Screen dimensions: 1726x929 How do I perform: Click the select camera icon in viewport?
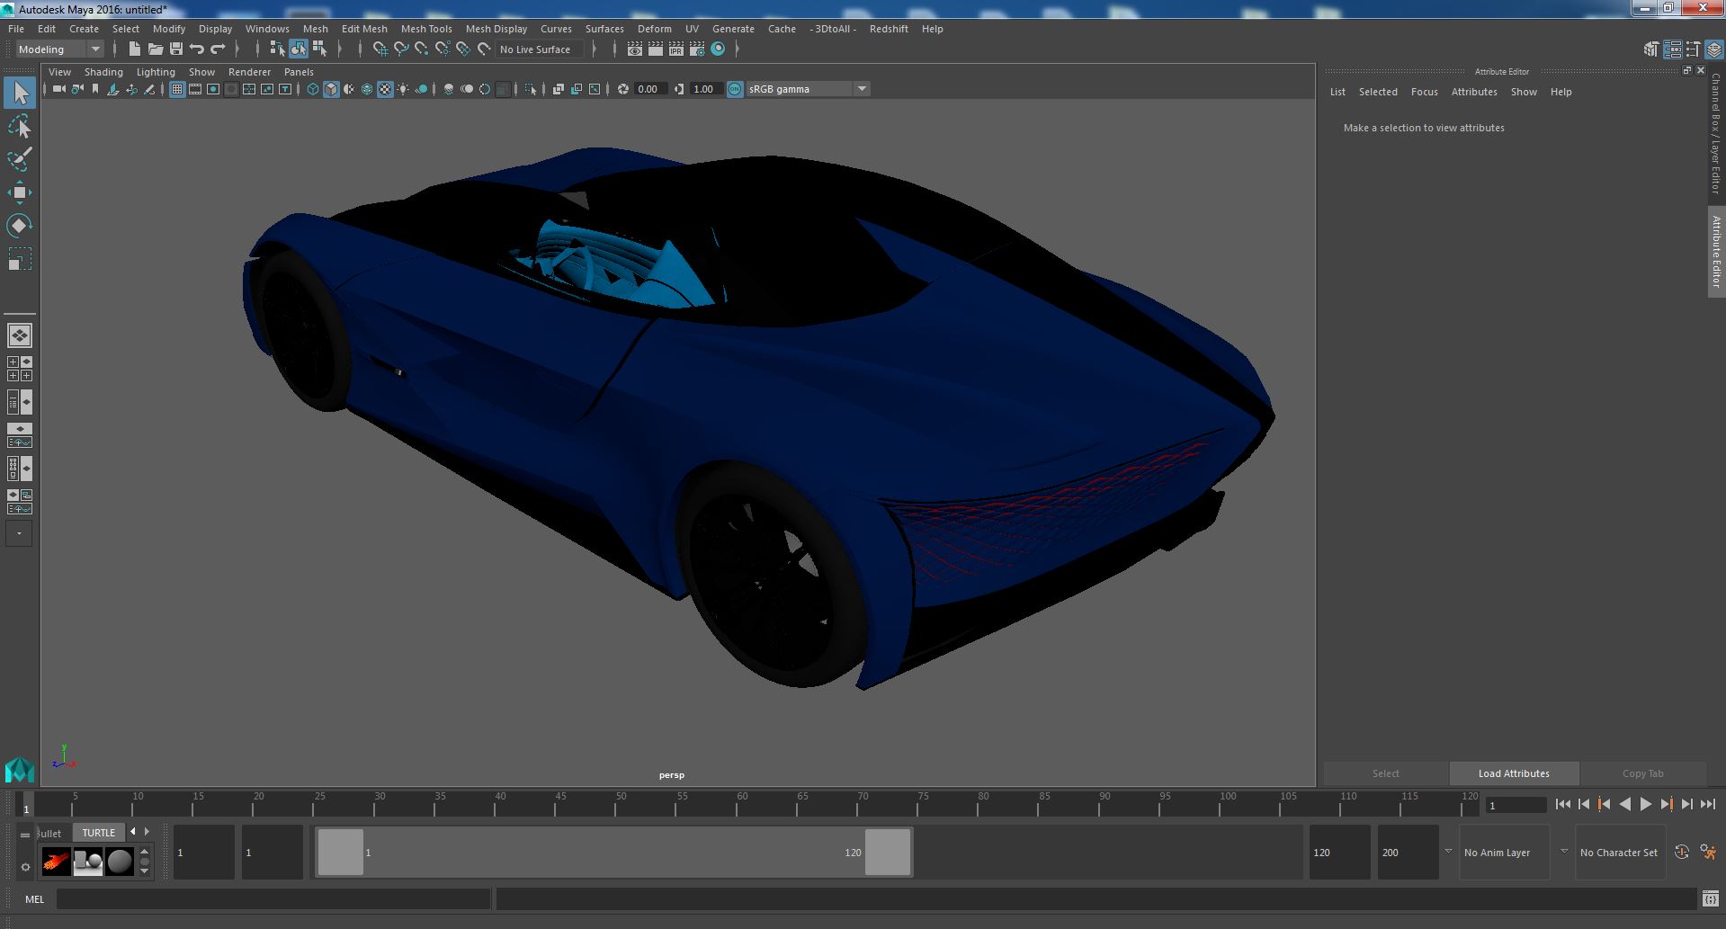[58, 89]
